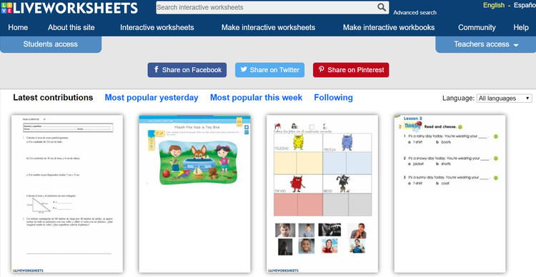The width and height of the screenshot is (536, 277).
Task: Open the Lesson 3 Read and choose worksheet
Action: coord(450,193)
